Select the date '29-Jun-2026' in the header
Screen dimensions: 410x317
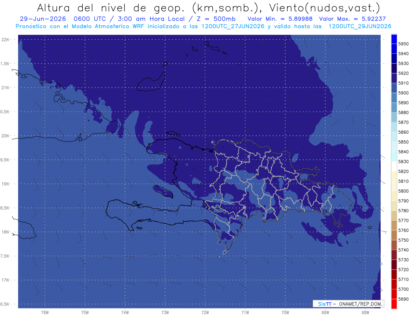(43, 19)
